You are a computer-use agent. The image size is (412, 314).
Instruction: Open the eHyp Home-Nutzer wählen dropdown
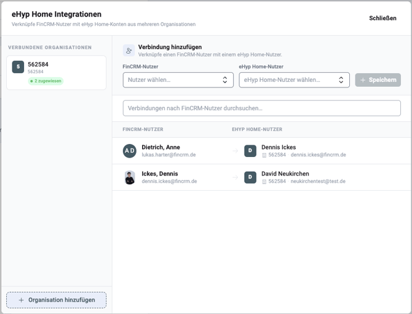(295, 80)
